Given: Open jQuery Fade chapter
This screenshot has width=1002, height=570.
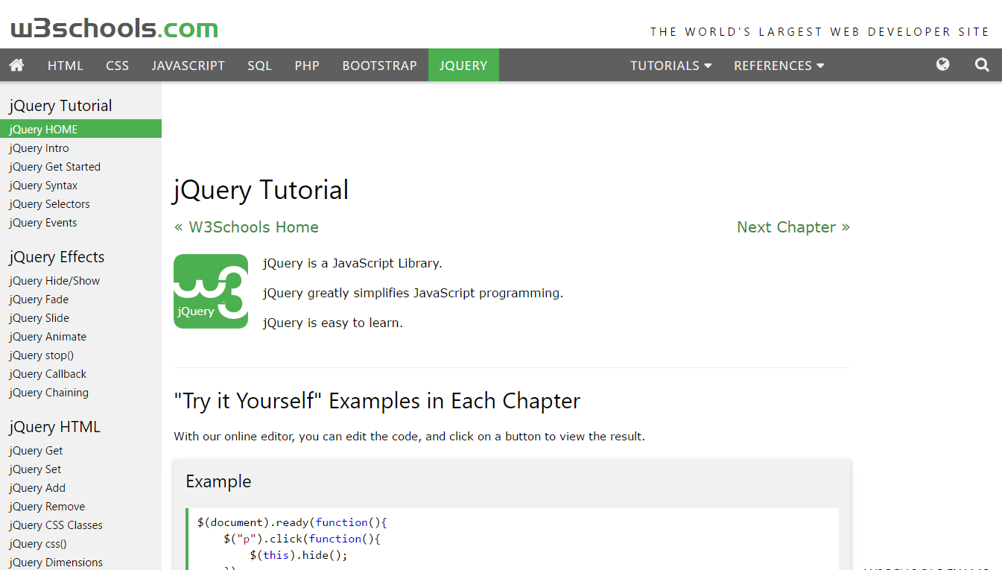Looking at the screenshot, I should [x=80, y=299].
